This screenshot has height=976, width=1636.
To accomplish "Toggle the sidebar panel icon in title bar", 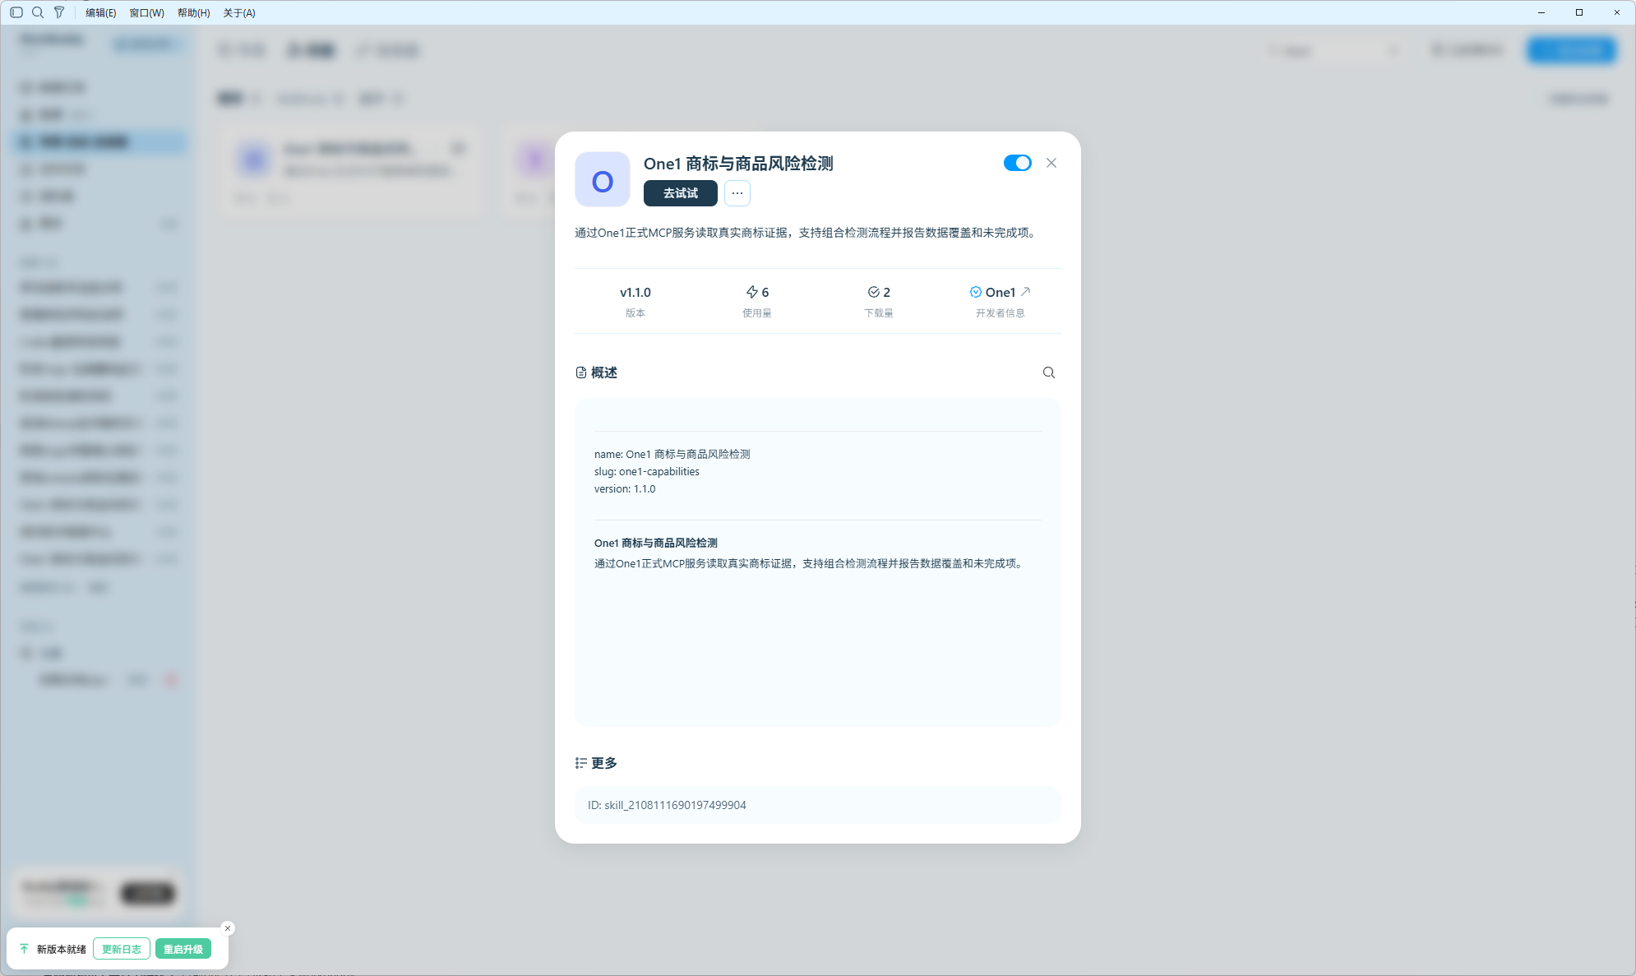I will 16,12.
